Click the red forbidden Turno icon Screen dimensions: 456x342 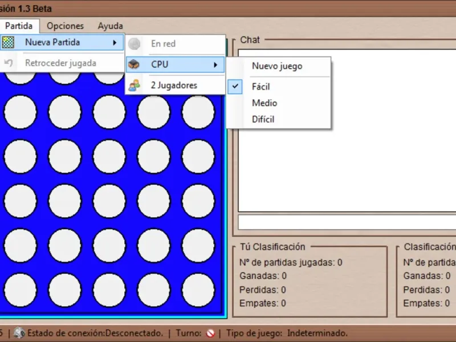(x=210, y=333)
